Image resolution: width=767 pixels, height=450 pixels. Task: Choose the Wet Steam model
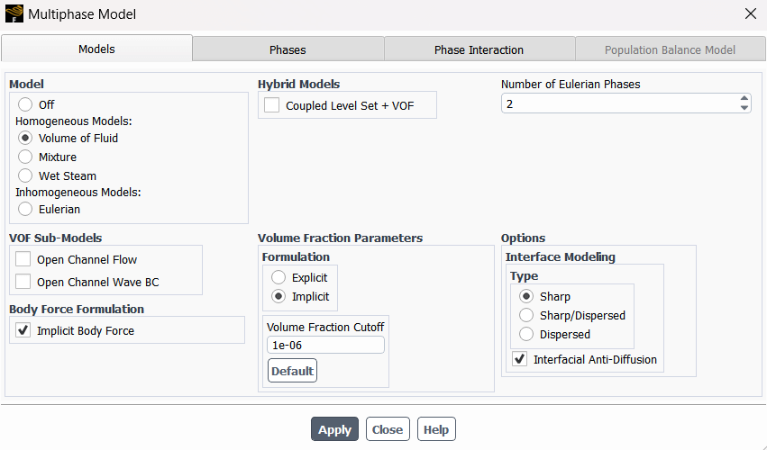[25, 175]
